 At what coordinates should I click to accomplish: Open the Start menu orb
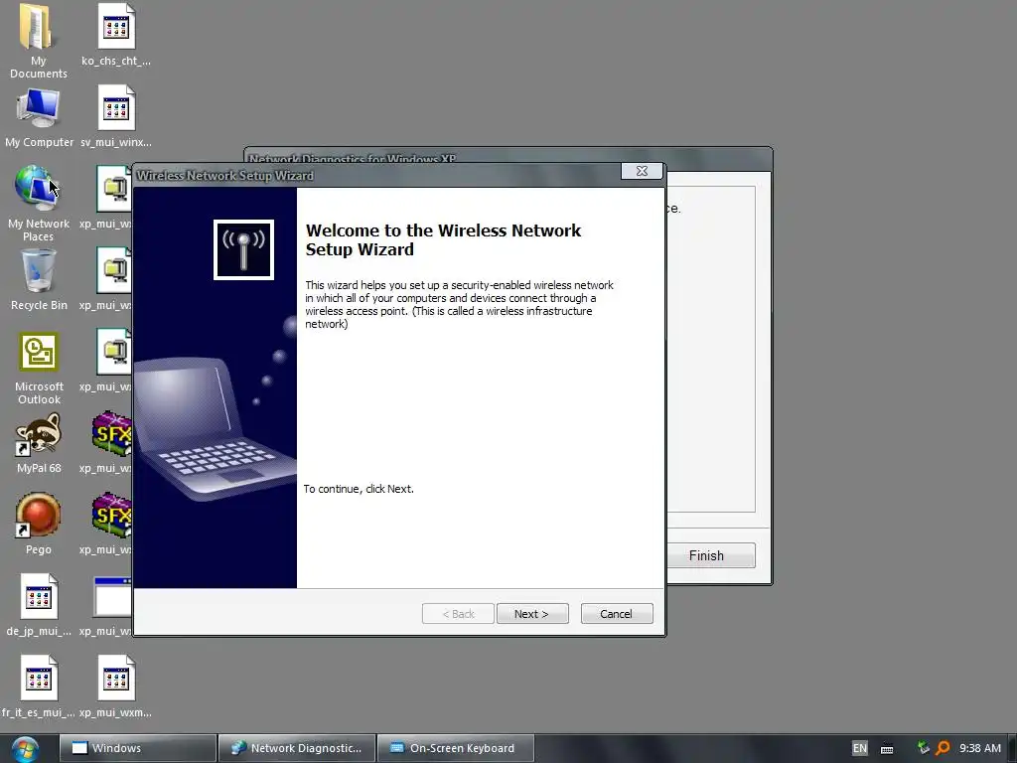25,749
